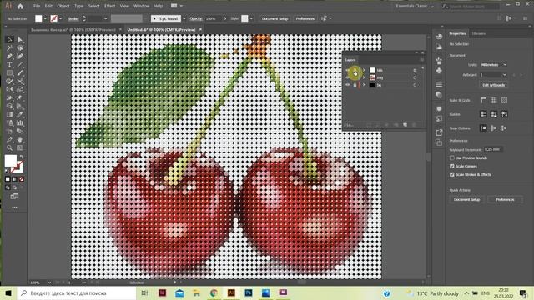This screenshot has width=534, height=300.
Task: Click the Show Grid icon
Action: 494,100
